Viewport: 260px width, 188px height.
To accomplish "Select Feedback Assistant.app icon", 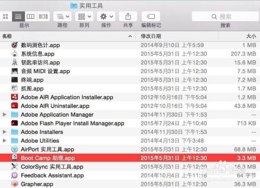I will click(x=15, y=175).
